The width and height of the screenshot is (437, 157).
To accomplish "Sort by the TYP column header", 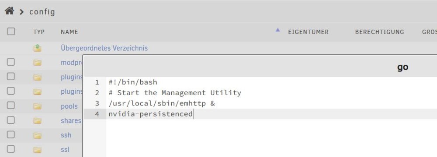I will pyautogui.click(x=39, y=32).
